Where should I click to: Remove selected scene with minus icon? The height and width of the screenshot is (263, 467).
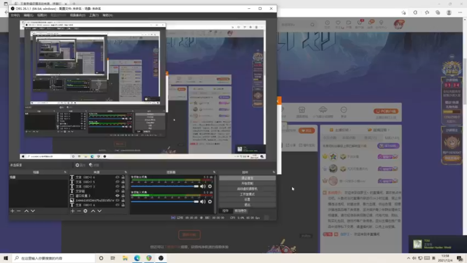[19, 211]
